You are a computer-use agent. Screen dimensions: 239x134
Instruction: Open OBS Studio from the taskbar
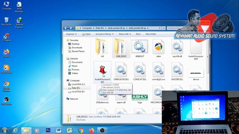pos(102,131)
